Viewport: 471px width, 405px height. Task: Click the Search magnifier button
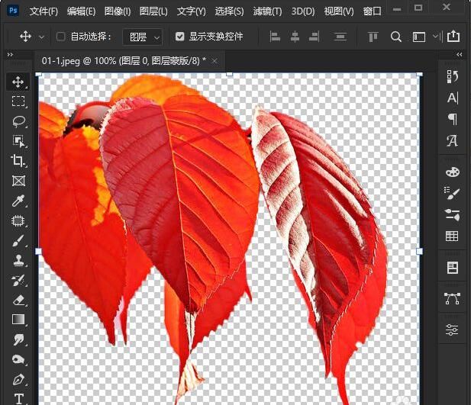coord(395,37)
